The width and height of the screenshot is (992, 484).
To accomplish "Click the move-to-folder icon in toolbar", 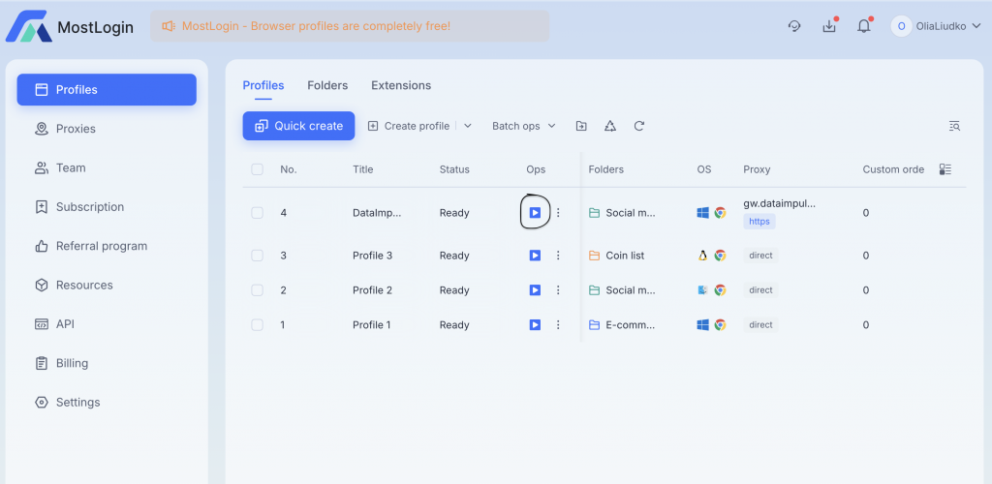I will point(581,126).
